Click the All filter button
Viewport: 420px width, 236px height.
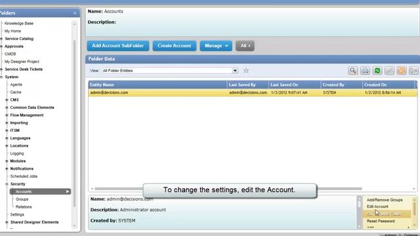click(x=245, y=46)
